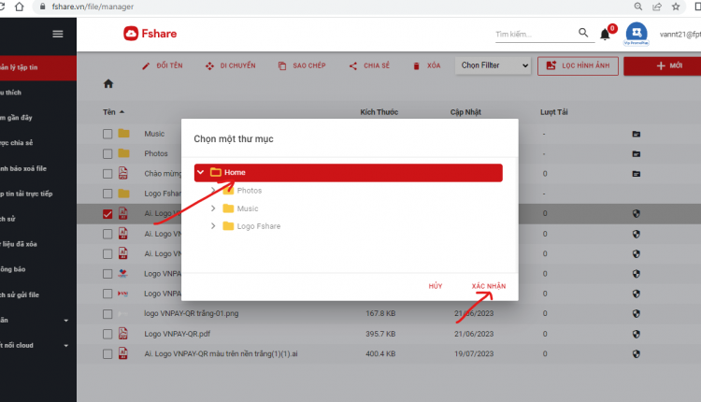Click DI CHUYỂN move in the toolbar
This screenshot has height=402, width=701.
pyautogui.click(x=230, y=65)
